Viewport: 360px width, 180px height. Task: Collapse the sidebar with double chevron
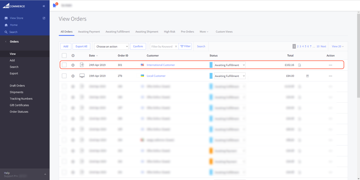click(44, 6)
